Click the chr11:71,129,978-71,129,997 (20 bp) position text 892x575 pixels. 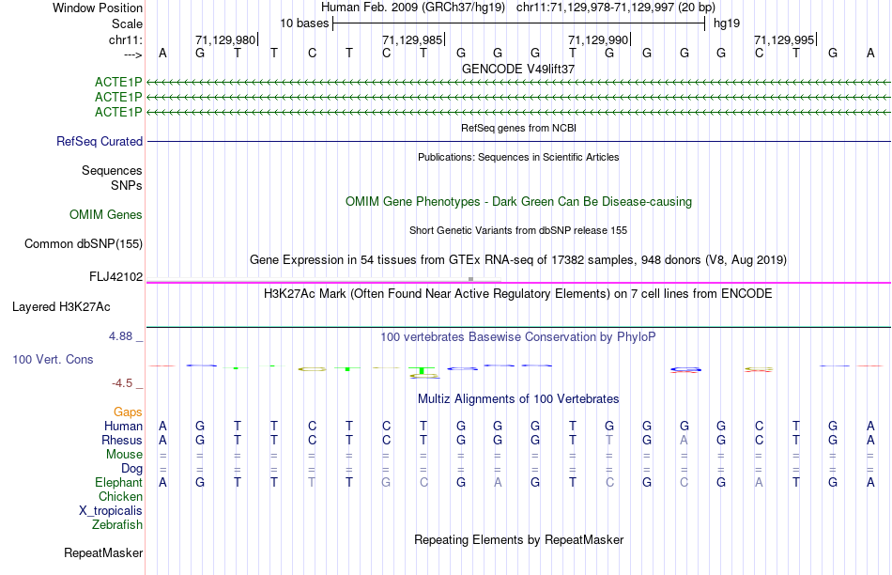tap(616, 8)
